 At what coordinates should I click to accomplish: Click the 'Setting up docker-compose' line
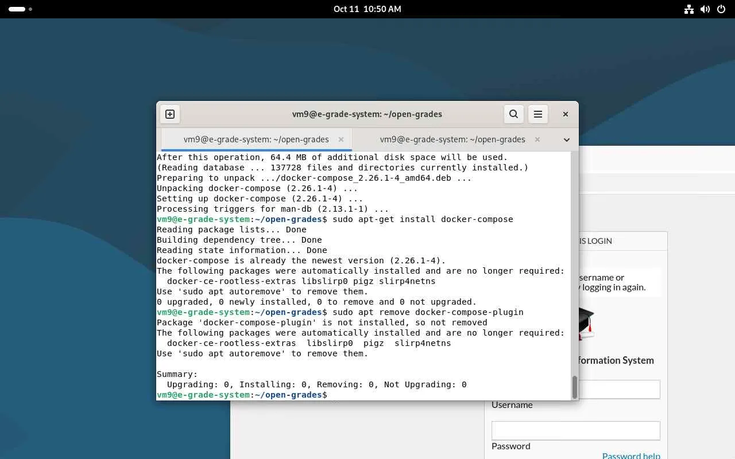pyautogui.click(x=260, y=199)
